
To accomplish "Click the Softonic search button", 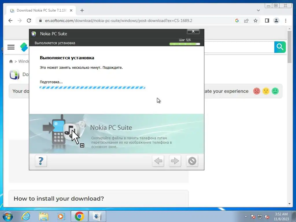I will (280, 47).
